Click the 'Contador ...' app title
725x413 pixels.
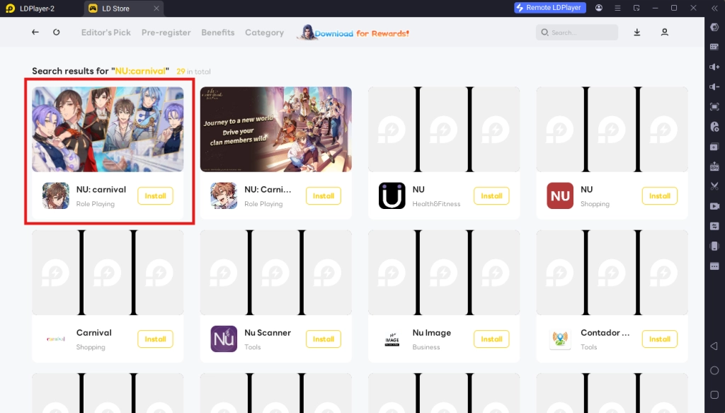click(605, 333)
